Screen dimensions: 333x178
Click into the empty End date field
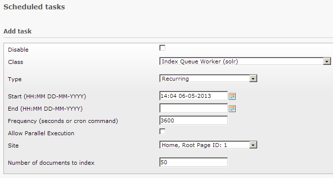click(x=193, y=108)
